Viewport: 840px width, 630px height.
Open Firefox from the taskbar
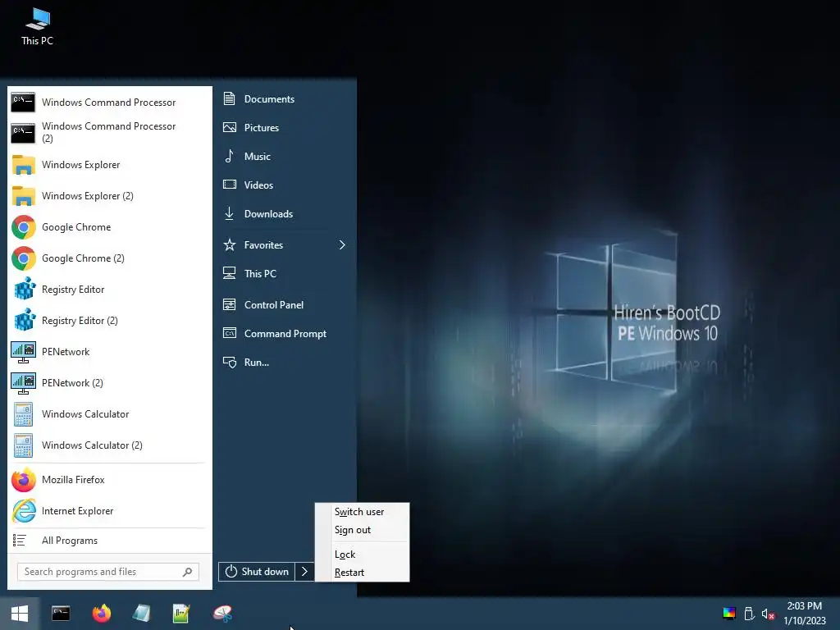(x=101, y=614)
